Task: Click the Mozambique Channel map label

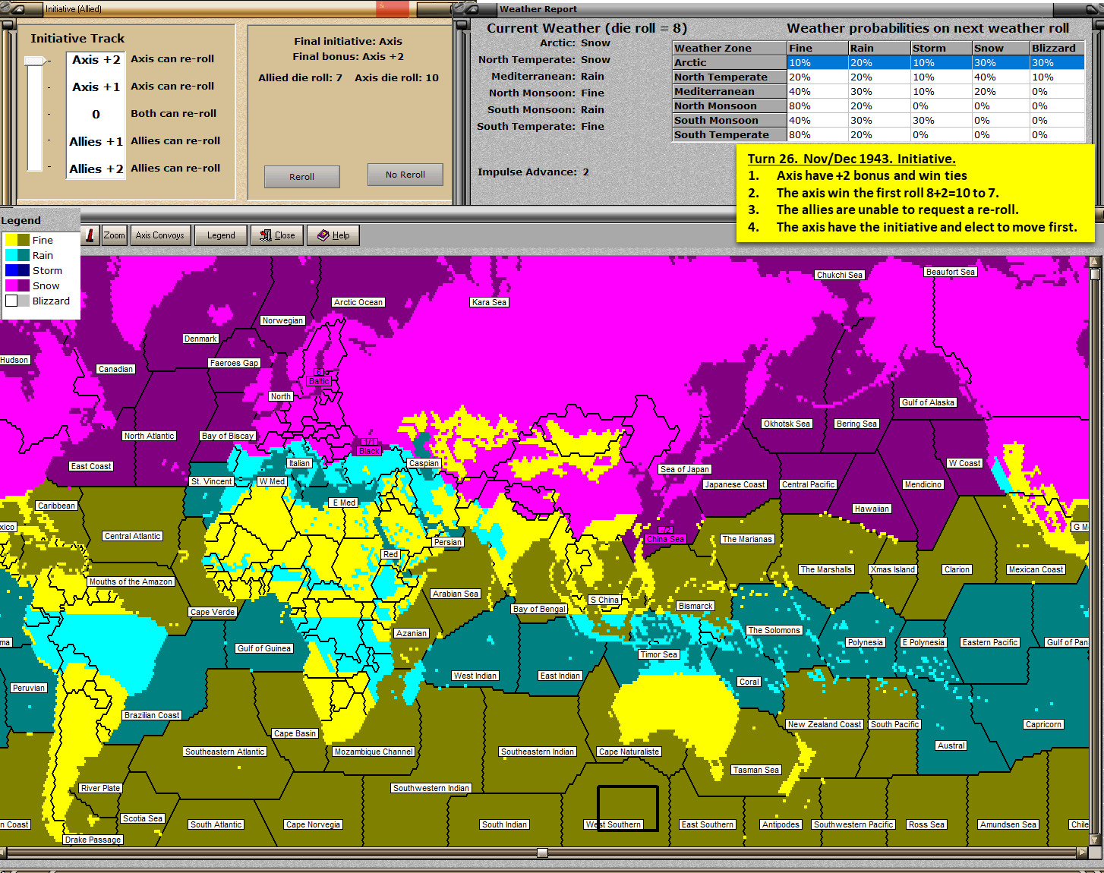Action: point(374,752)
